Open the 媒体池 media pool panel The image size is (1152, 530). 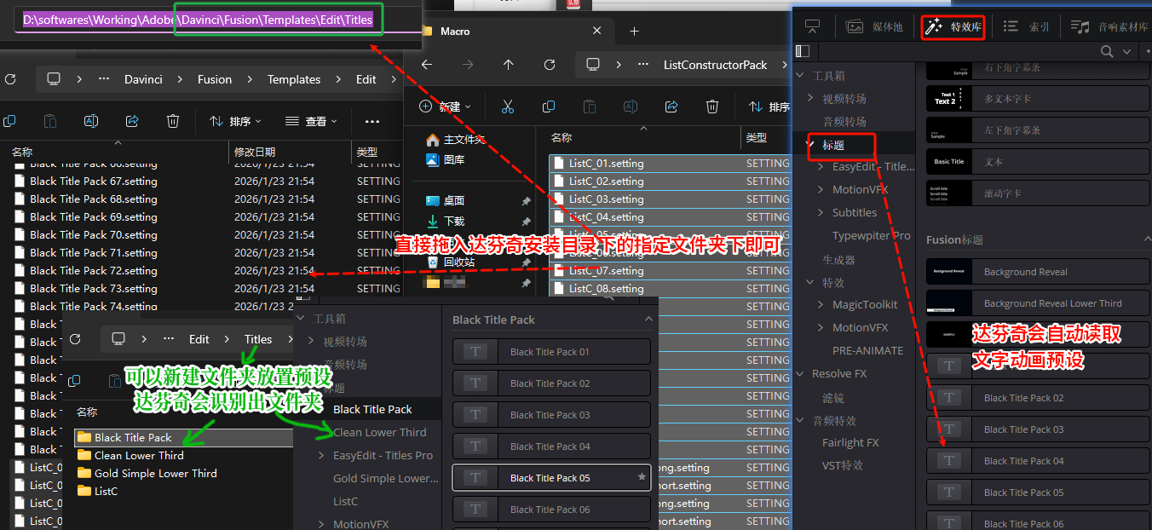(x=873, y=27)
